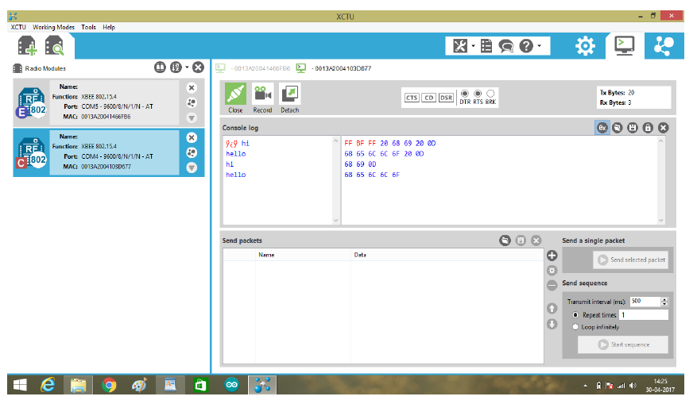The image size is (697, 404).
Task: Clear packets list in Send packets
Action: [x=536, y=240]
